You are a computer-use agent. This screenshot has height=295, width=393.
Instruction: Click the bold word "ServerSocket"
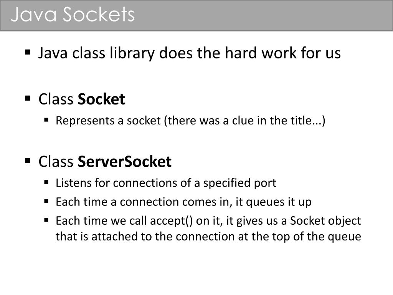point(124,162)
